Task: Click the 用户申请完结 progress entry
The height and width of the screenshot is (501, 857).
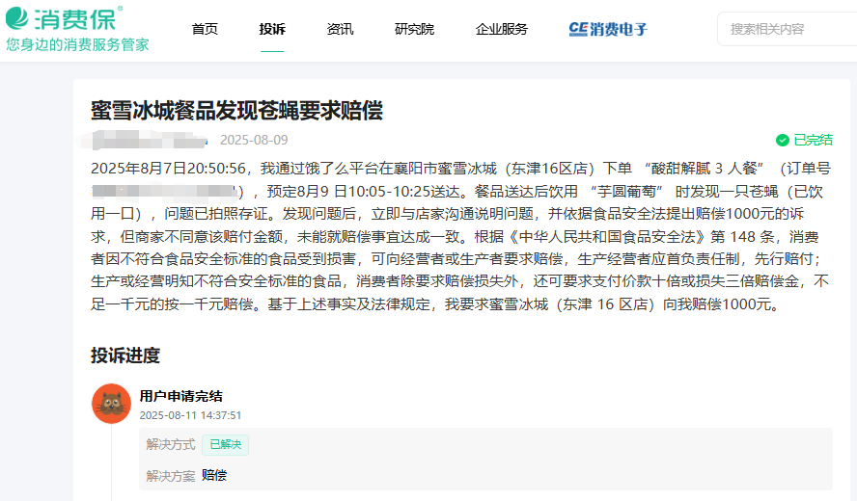Action: coord(180,396)
